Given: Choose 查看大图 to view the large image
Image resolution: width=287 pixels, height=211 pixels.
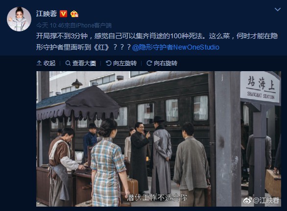Looking at the screenshot, I should coord(81,63).
